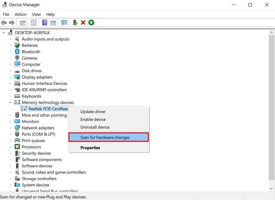This screenshot has height=200, width=275.
Task: Expand the Display adapters category arrow
Action: click(10, 77)
